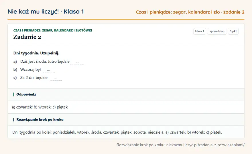Viewport: 252px width, 154px height.
Task: Click the 'Zadanie 2' heading
Action: pos(27,37)
